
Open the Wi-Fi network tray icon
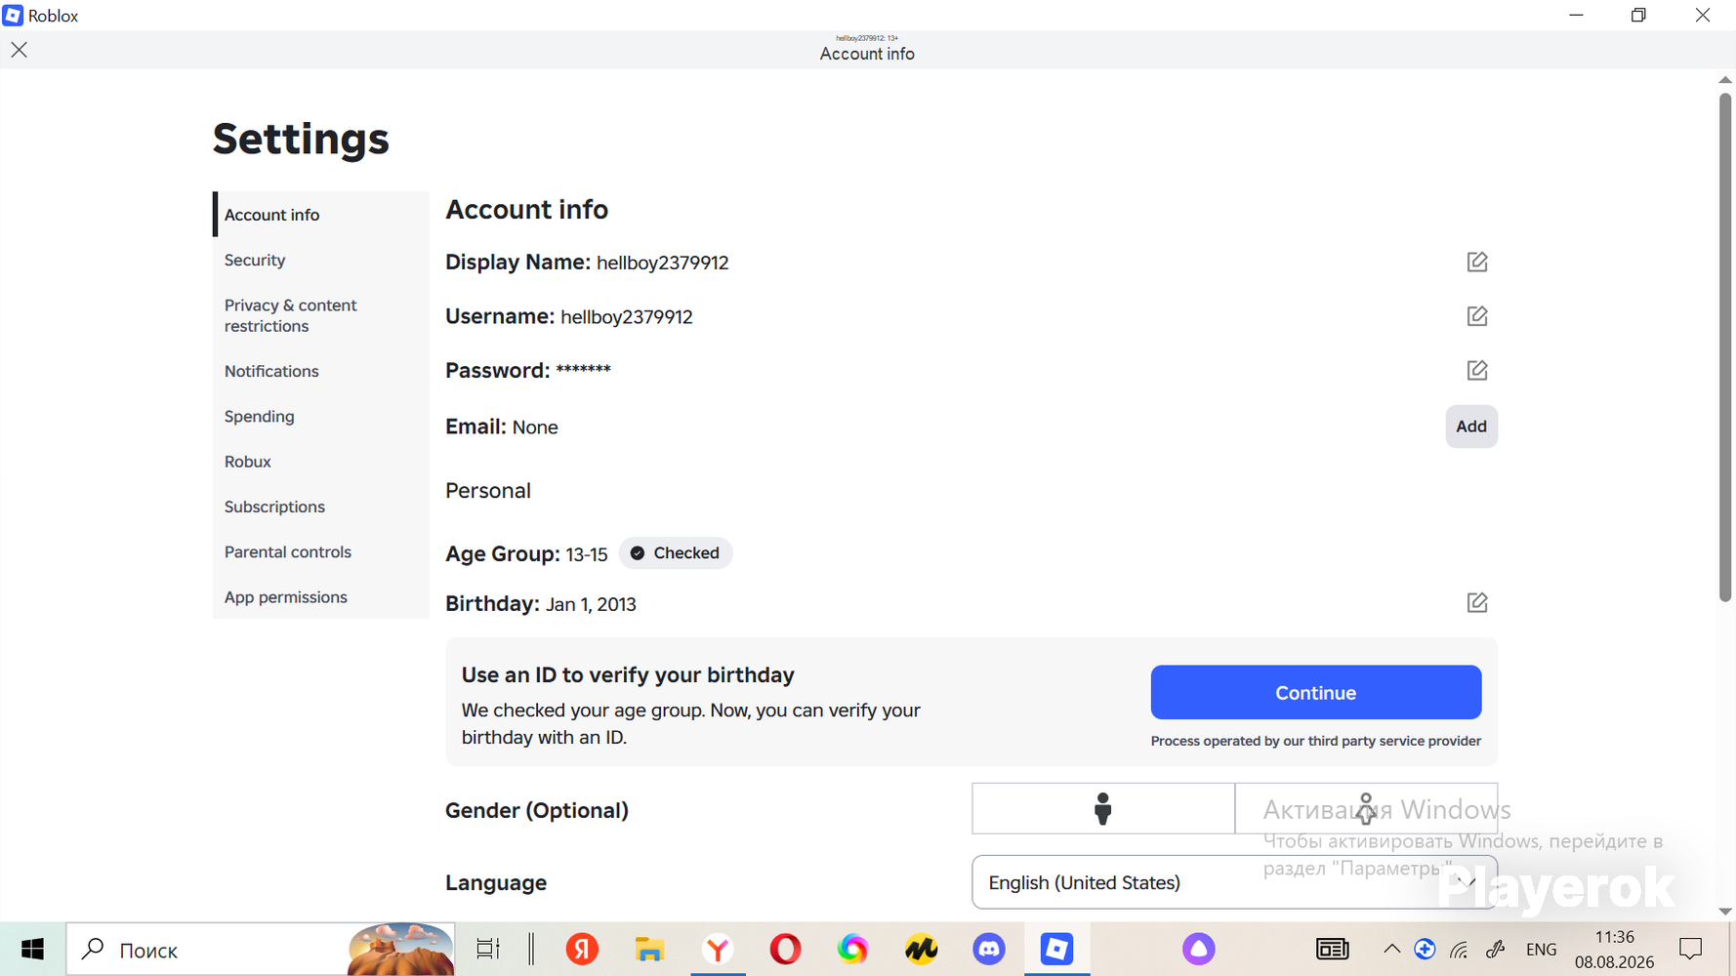(x=1459, y=949)
